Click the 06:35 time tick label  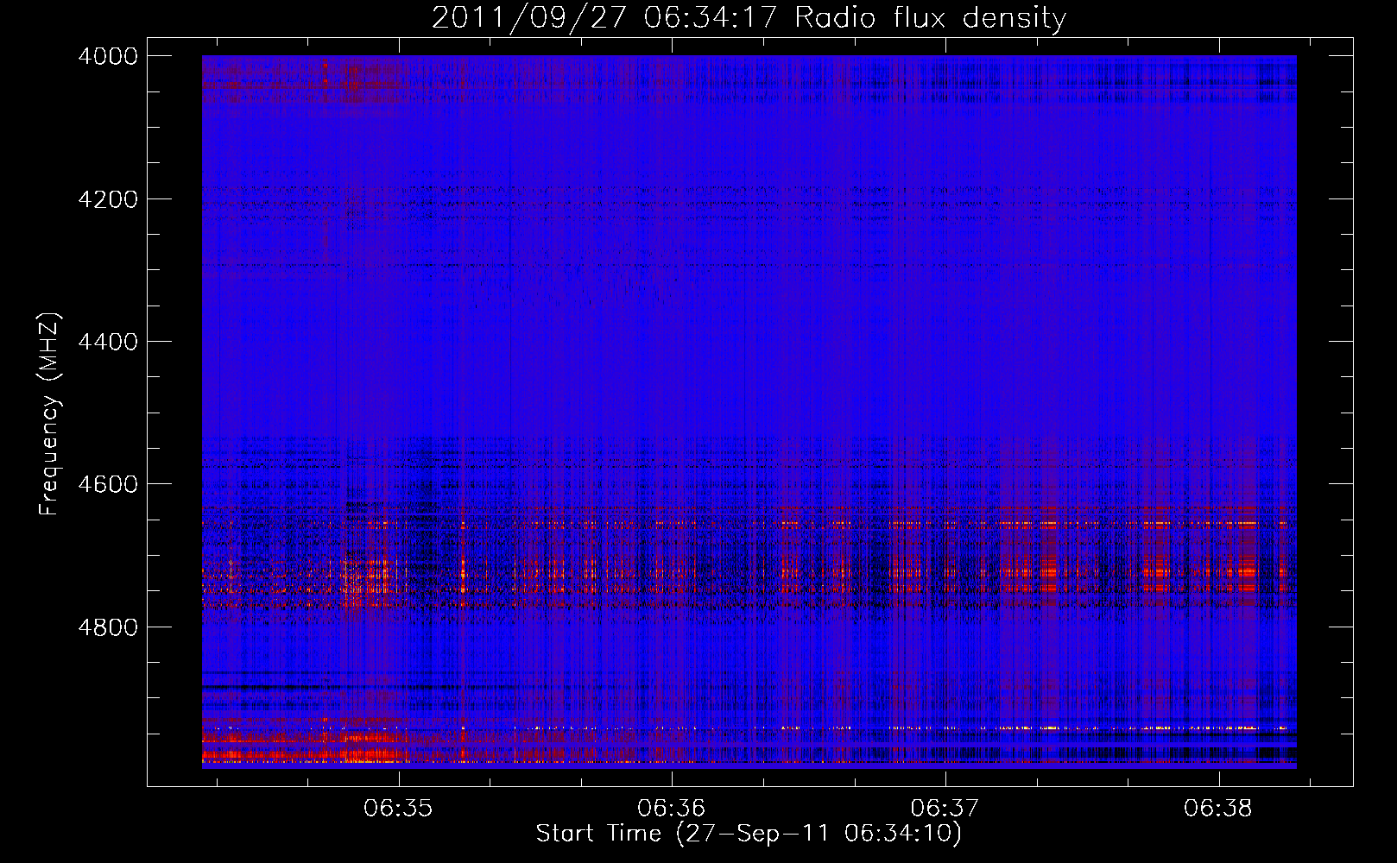coord(398,808)
